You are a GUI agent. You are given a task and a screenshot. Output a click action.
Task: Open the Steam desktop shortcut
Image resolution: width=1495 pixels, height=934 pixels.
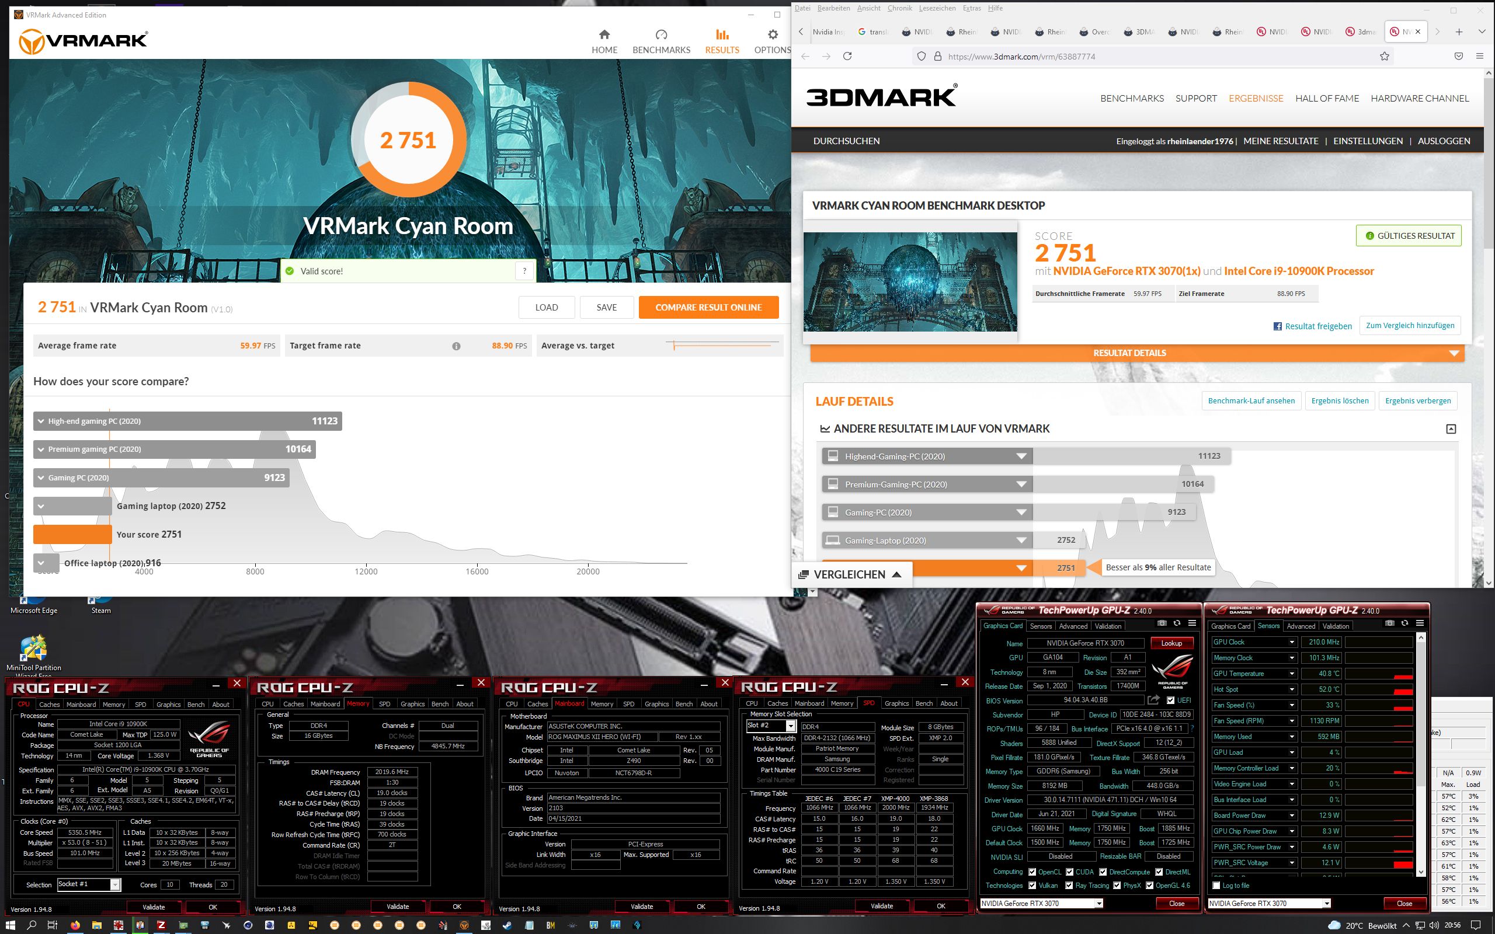point(100,604)
